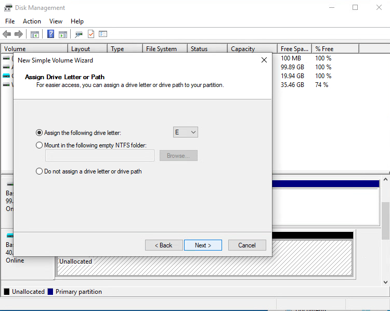This screenshot has width=390, height=311.
Task: Click the blue primary partition bar
Action: click(x=326, y=184)
